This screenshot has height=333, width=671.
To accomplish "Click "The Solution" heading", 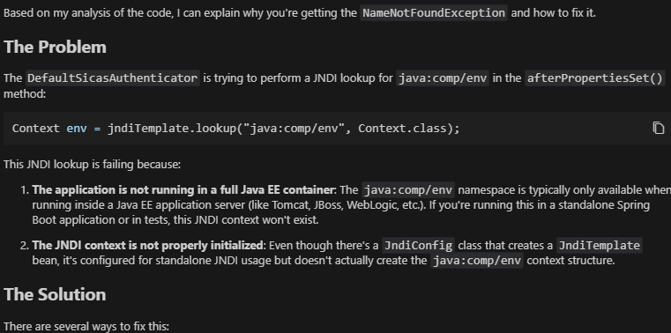I will [55, 294].
